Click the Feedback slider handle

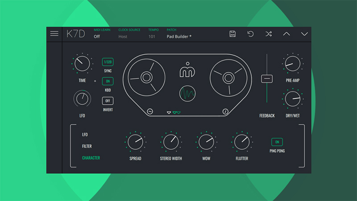click(266, 78)
